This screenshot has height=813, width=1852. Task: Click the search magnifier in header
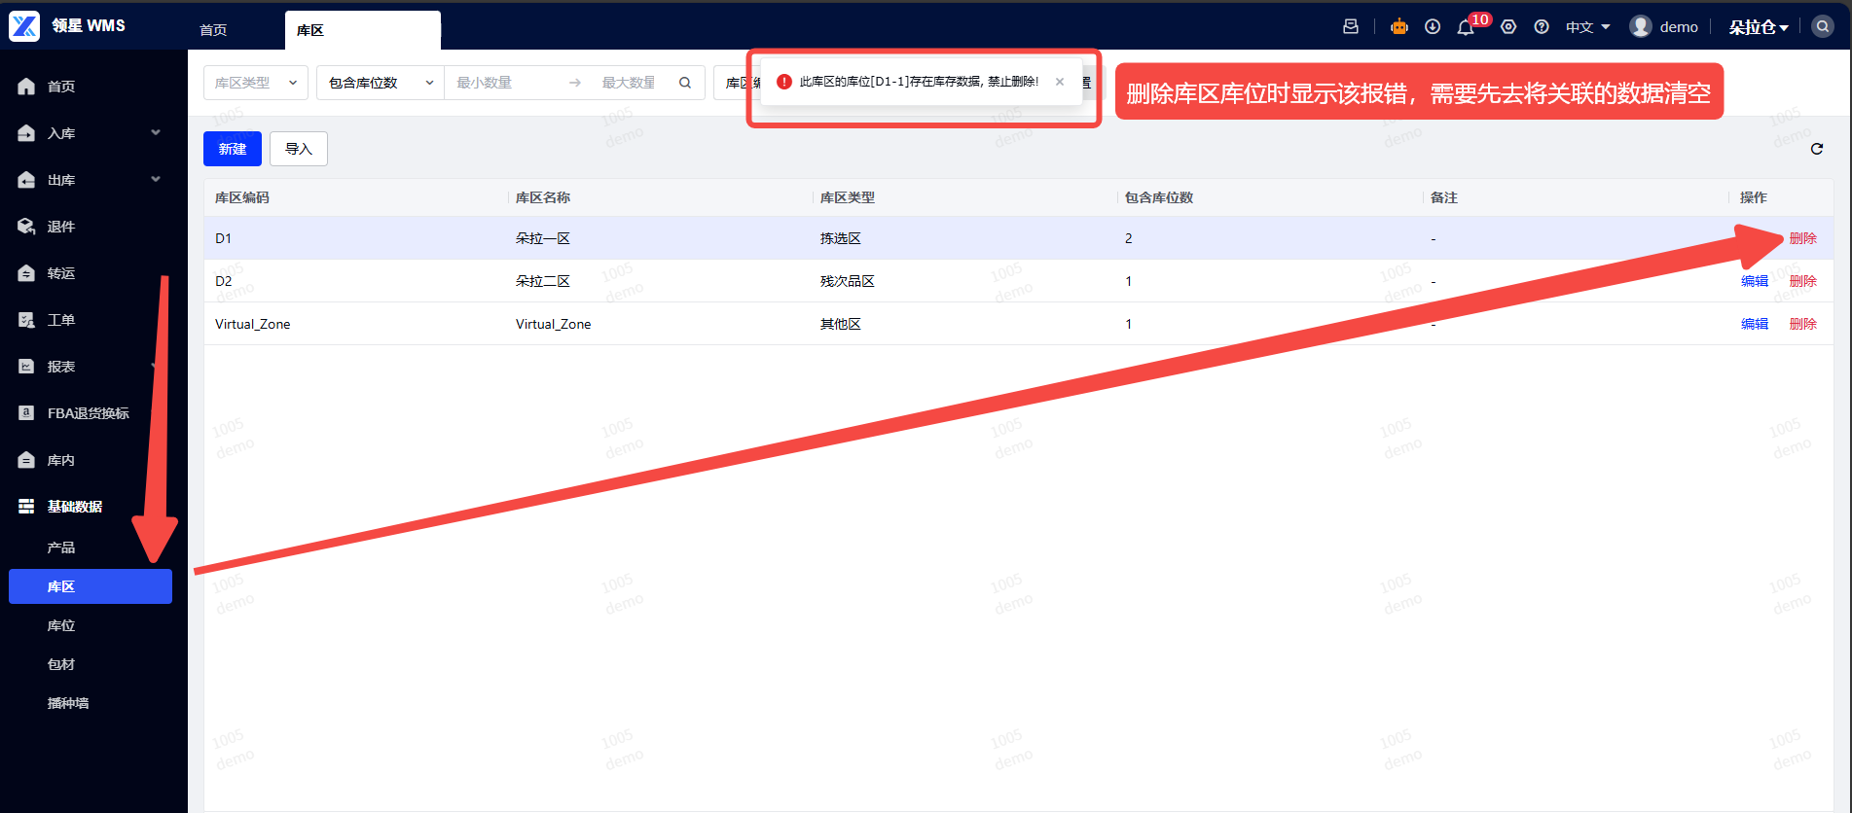click(1823, 26)
